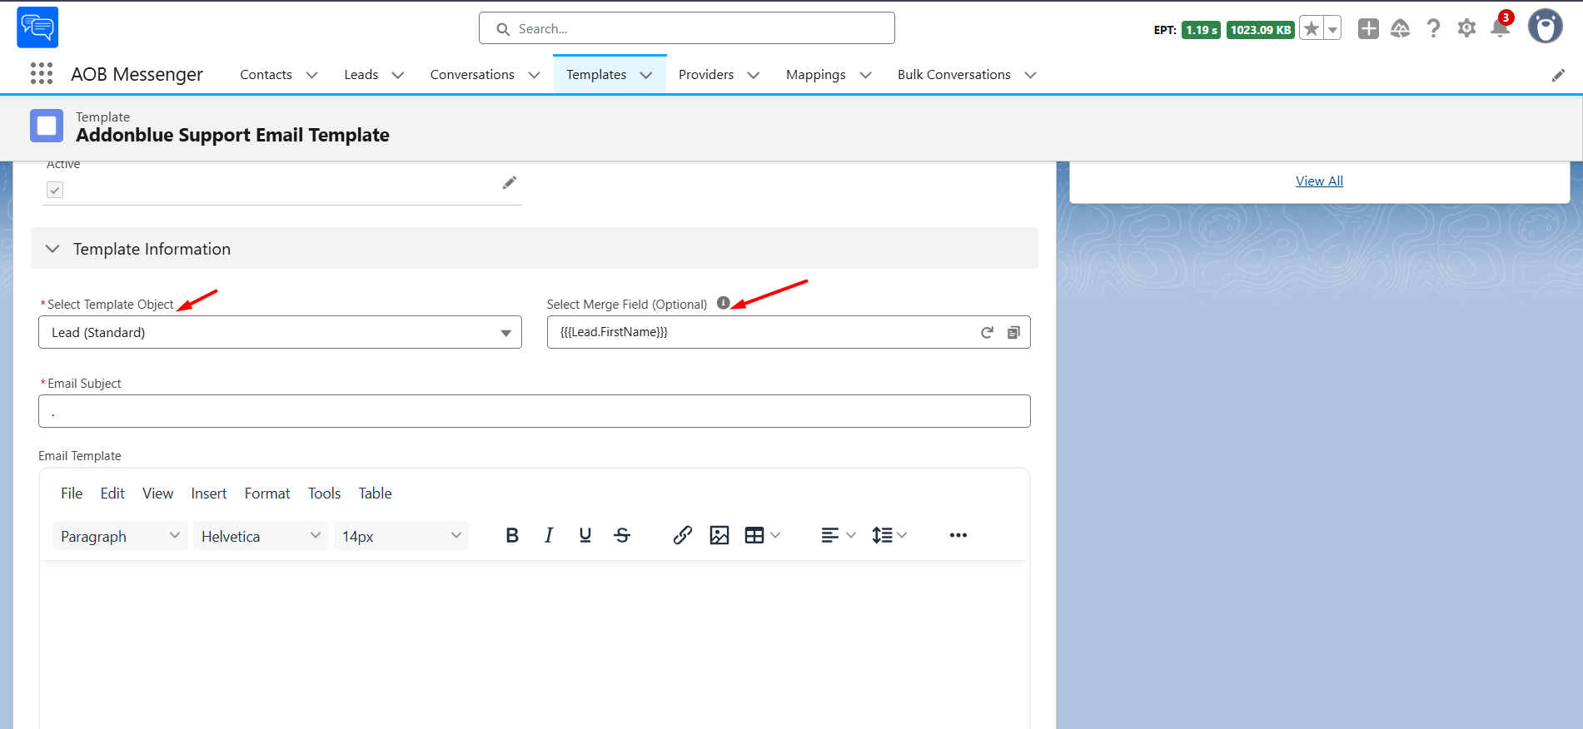Image resolution: width=1583 pixels, height=729 pixels.
Task: Open the Notifications bell
Action: pos(1501,27)
